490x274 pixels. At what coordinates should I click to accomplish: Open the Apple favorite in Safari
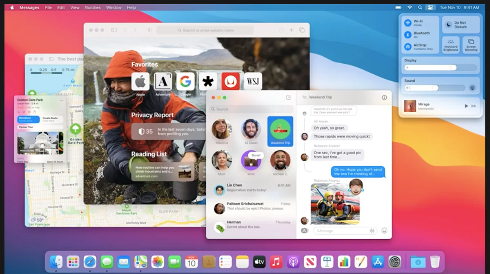point(140,82)
